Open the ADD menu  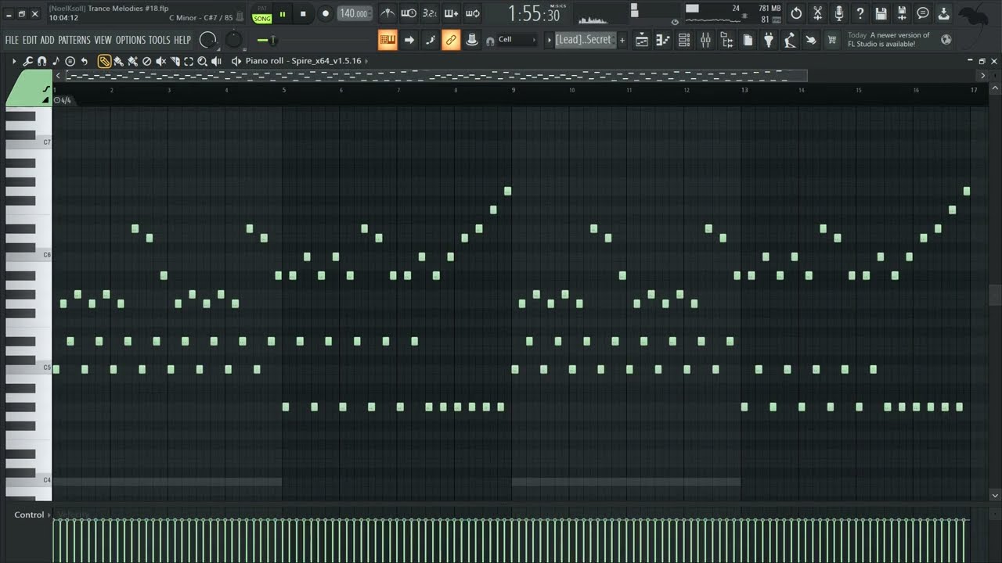[x=48, y=40]
